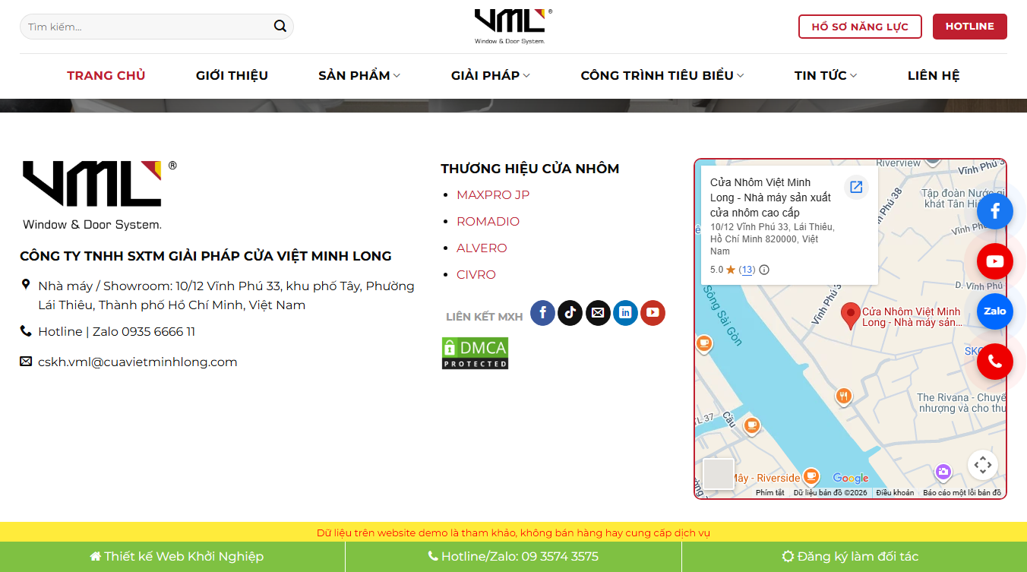This screenshot has height=572, width=1027.
Task: Click the map review info icon
Action: 764,270
